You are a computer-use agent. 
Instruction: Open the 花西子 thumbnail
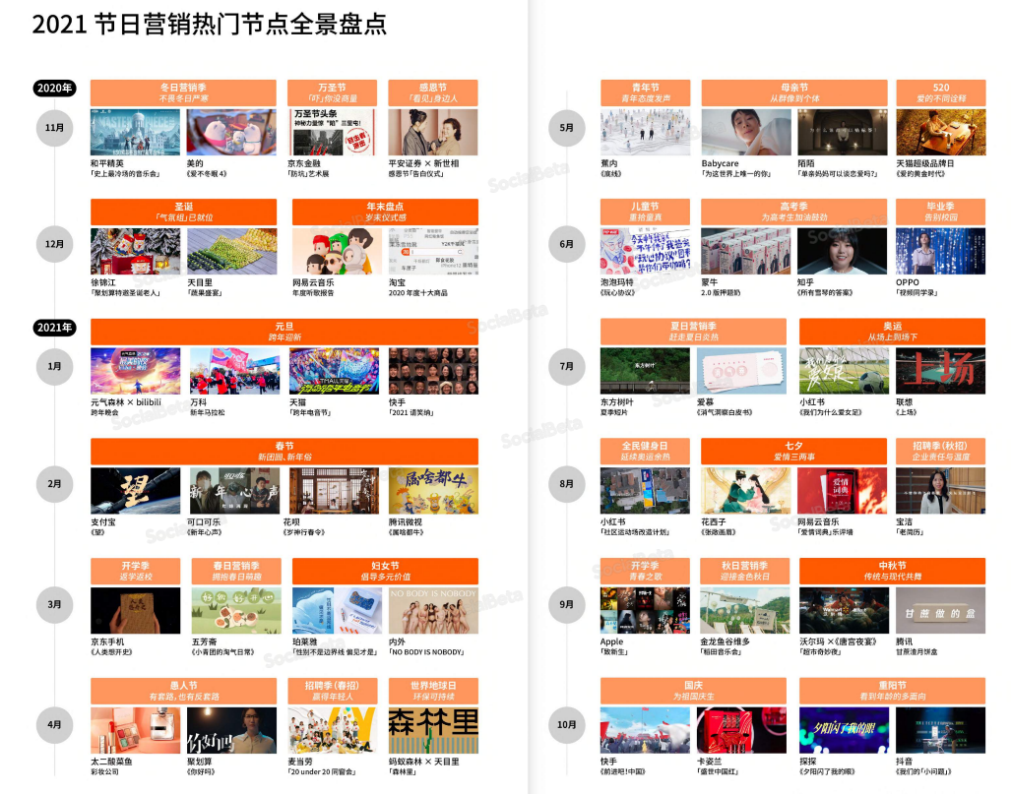(746, 491)
